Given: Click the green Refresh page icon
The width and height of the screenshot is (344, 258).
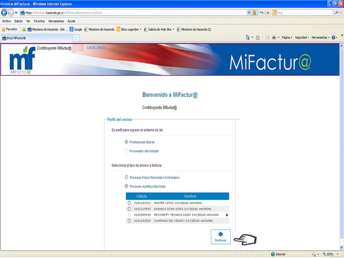Looking at the screenshot, I should (261, 13).
